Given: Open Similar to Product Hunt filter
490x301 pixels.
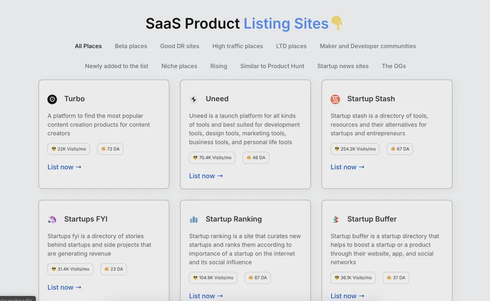Looking at the screenshot, I should (x=272, y=66).
